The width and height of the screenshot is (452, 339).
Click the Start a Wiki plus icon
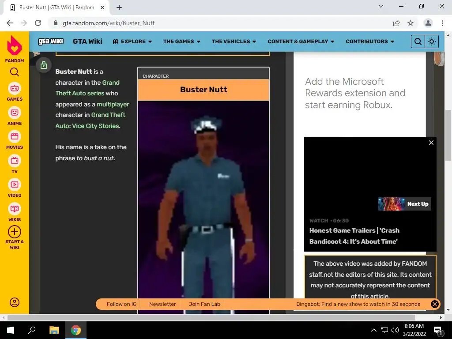coord(15,232)
